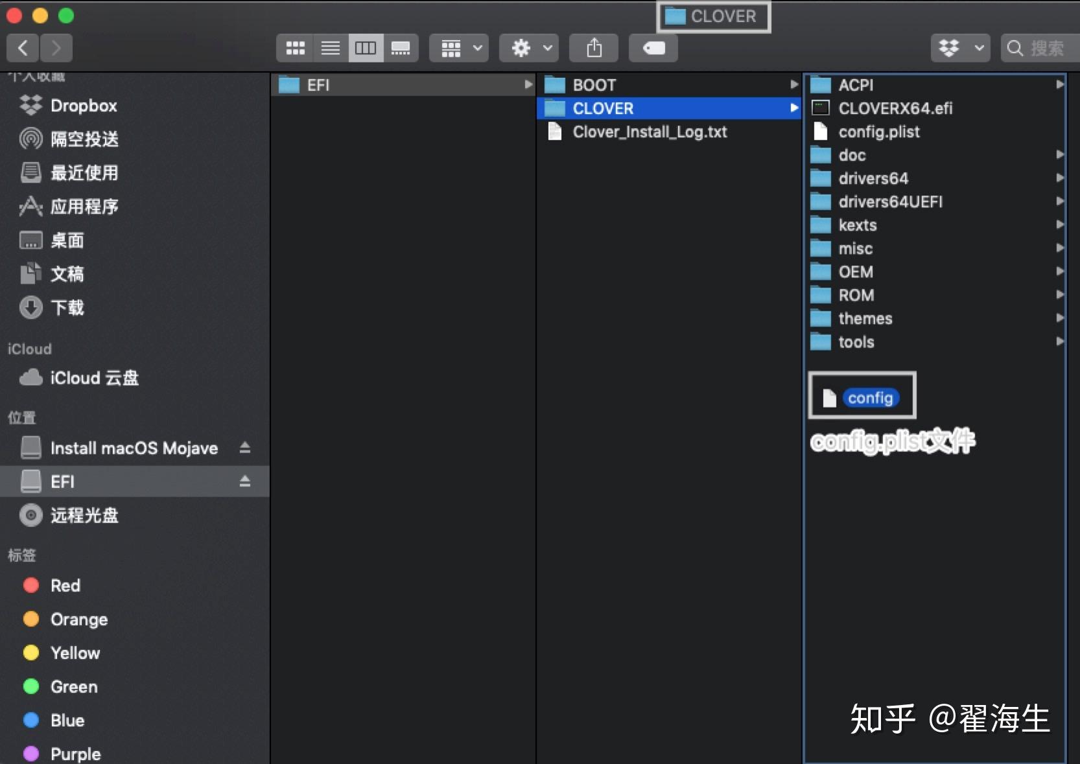This screenshot has height=764, width=1080.
Task: Expand the BOOT folder arrow
Action: tap(793, 85)
